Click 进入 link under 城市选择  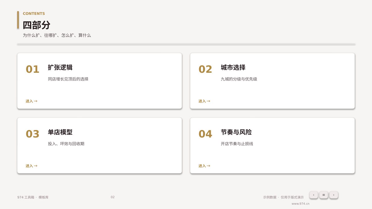pyautogui.click(x=204, y=101)
